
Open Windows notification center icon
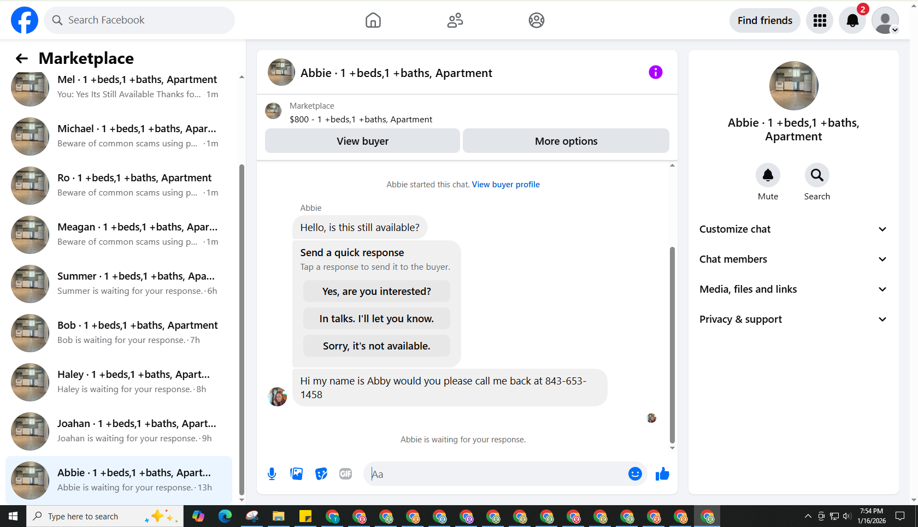coord(900,516)
